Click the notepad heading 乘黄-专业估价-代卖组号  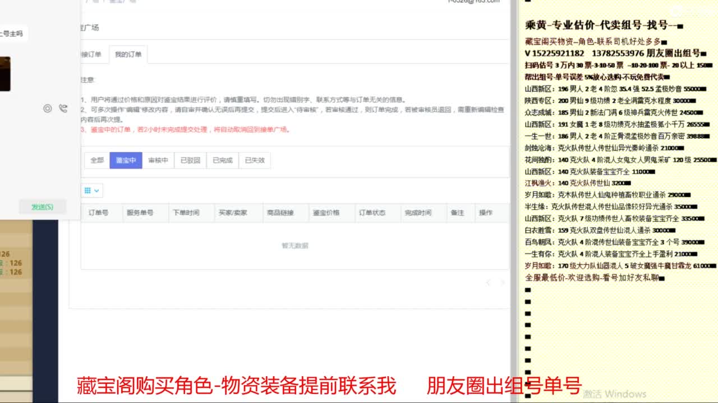[604, 25]
